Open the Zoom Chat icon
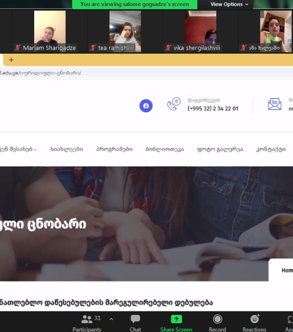 (x=135, y=319)
